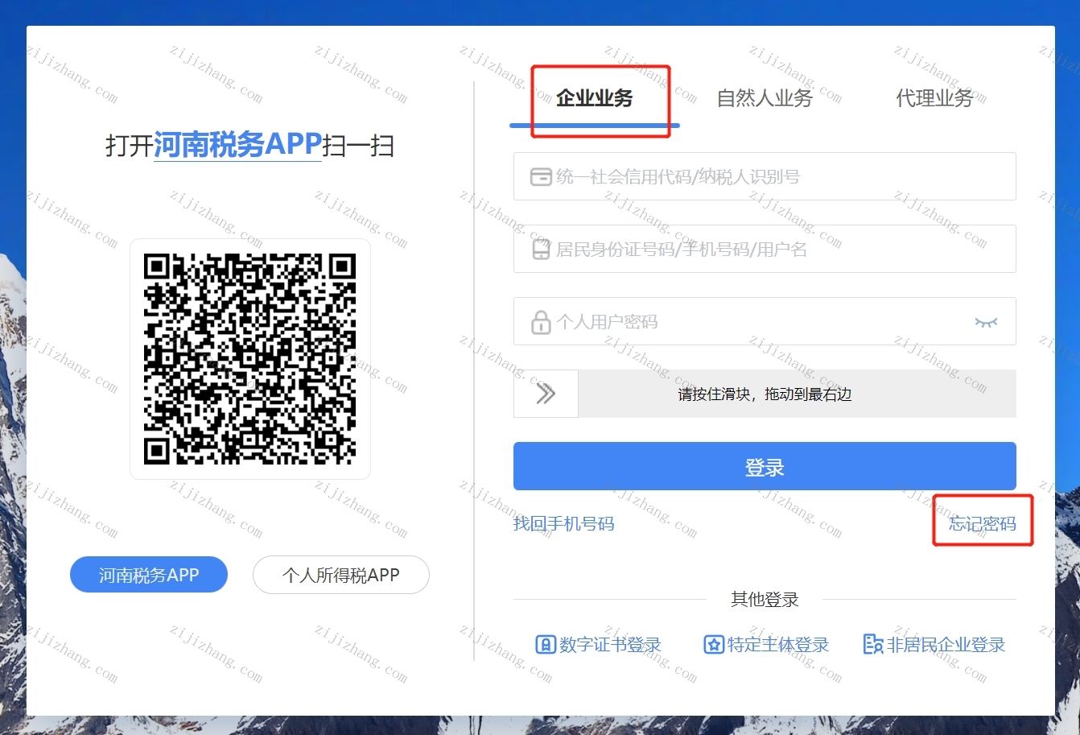Switch to the 代理业务 tab
This screenshot has height=735, width=1080.
click(x=934, y=99)
